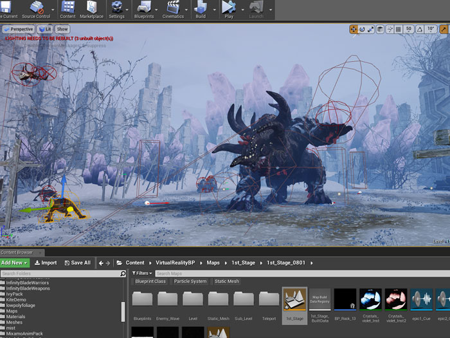Open the Blueprints folder
450x338 pixels.
142,306
